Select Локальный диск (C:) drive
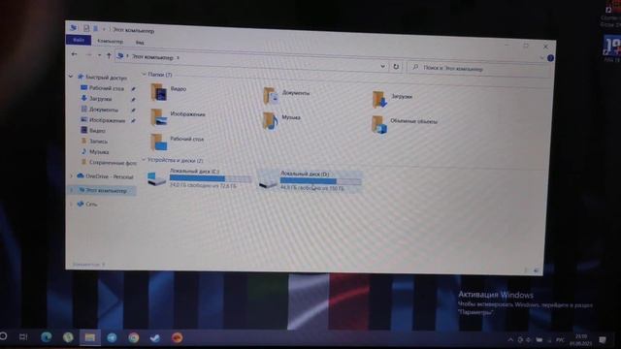The height and width of the screenshot is (349, 621). (199, 178)
